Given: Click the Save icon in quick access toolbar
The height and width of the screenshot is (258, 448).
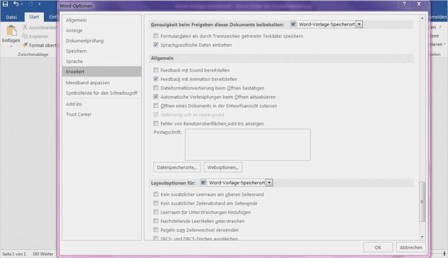Looking at the screenshot, I should point(6,4).
